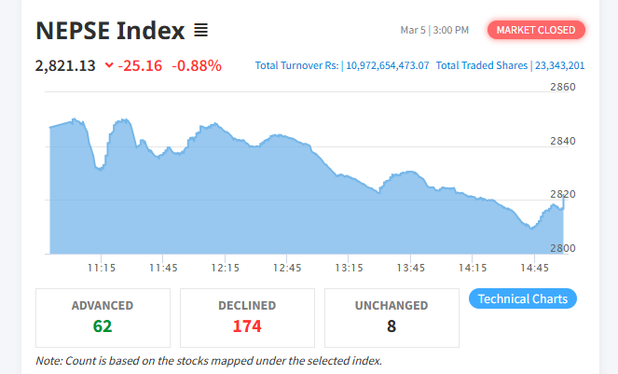Click the Total Traded Shares figure
Screen dimensions: 618x374
(558, 65)
